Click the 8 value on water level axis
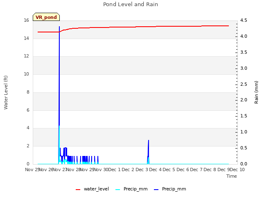The height and width of the screenshot is (197, 262). click(28, 92)
